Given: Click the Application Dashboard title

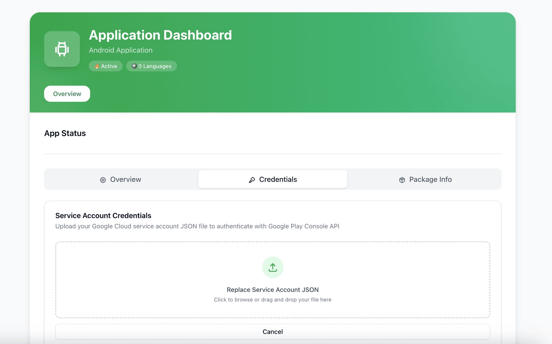Looking at the screenshot, I should (x=160, y=35).
